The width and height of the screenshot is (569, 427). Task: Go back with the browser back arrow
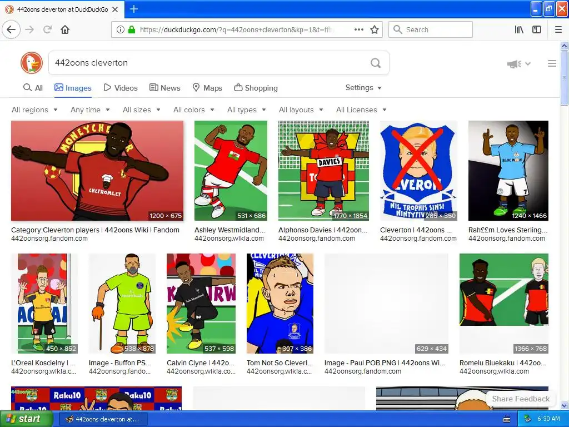point(11,29)
